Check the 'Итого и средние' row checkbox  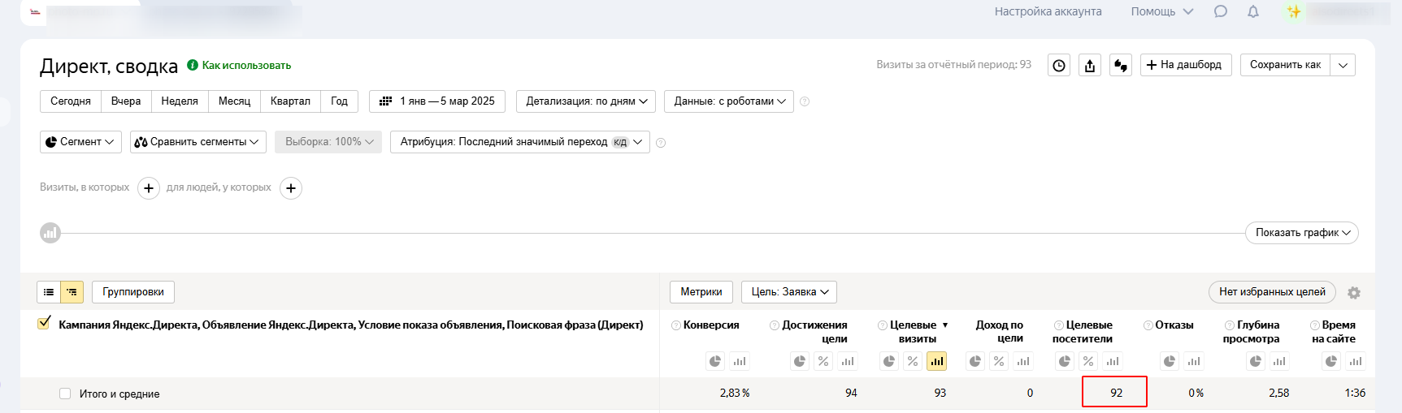point(65,394)
